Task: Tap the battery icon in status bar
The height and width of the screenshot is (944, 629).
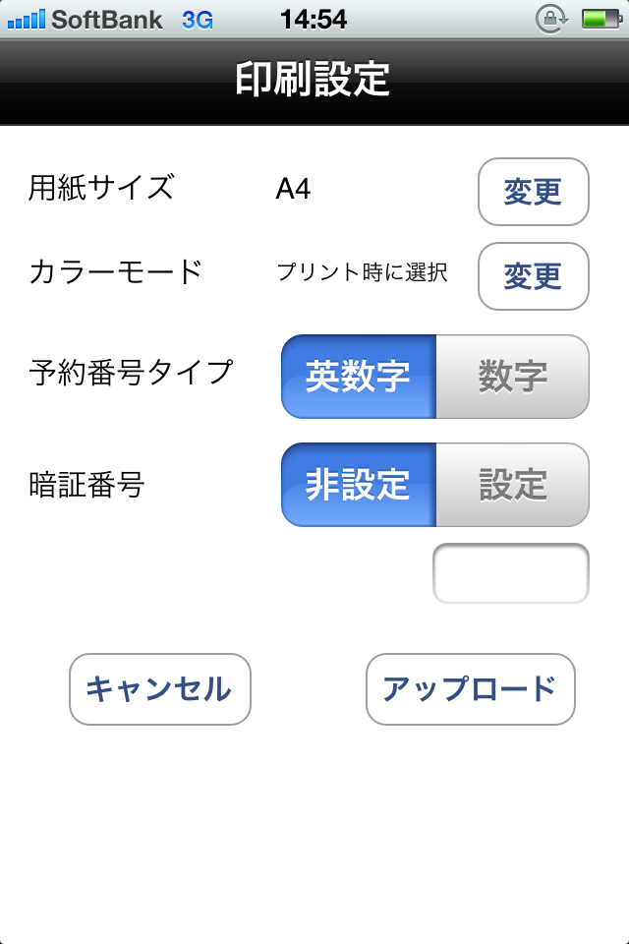Action: point(599,19)
